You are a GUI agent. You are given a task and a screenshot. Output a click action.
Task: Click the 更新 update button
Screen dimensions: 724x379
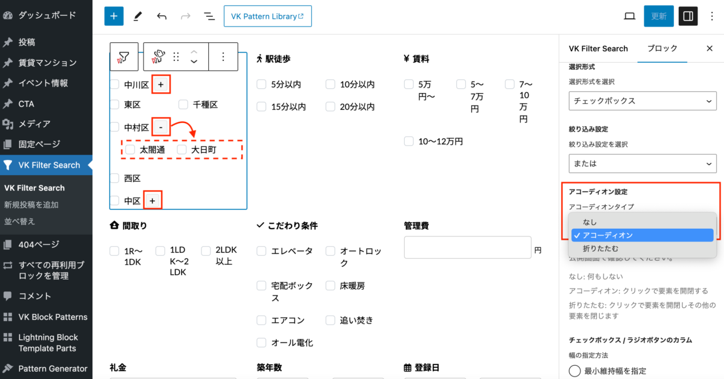point(658,16)
